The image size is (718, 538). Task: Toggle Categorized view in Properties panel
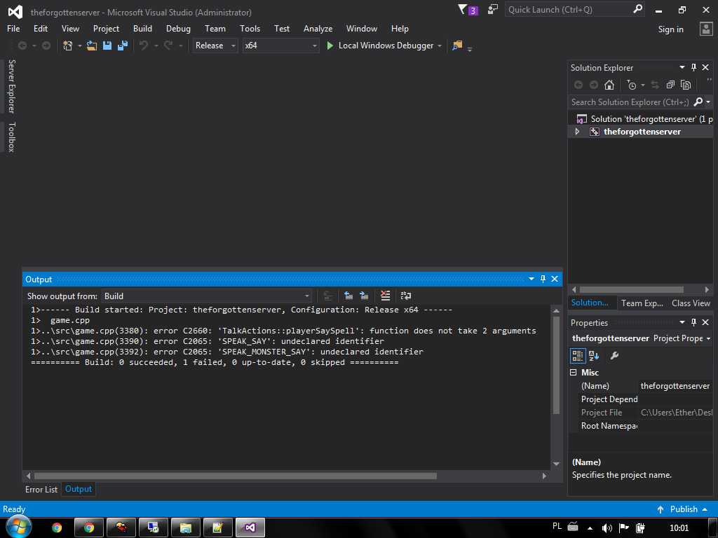point(578,355)
